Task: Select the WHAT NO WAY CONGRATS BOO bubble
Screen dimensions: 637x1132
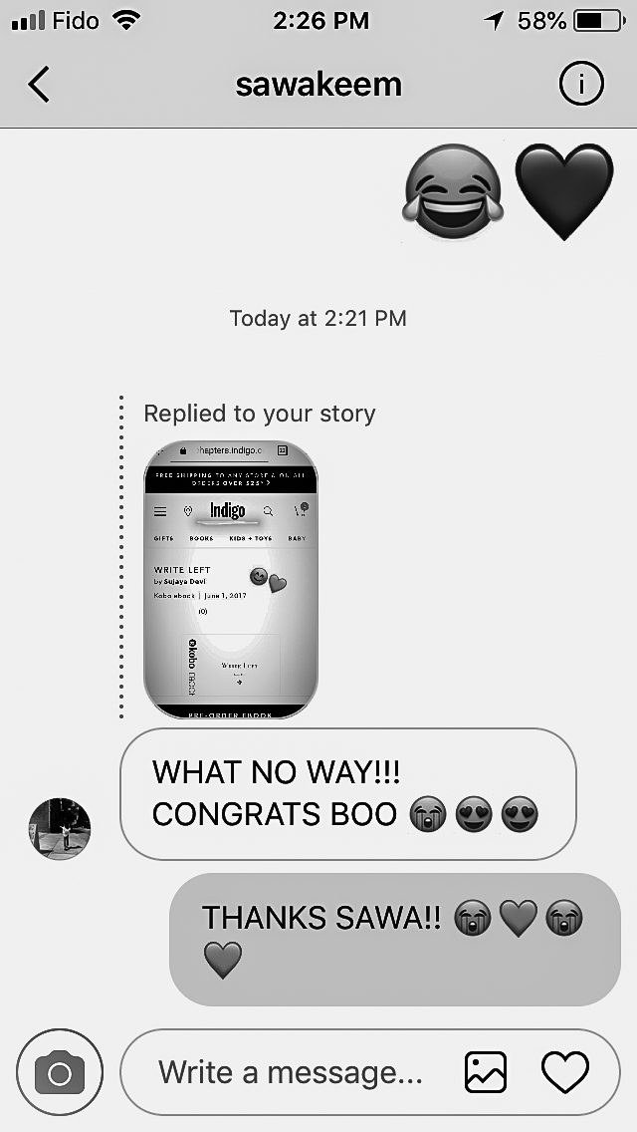Action: tap(347, 794)
